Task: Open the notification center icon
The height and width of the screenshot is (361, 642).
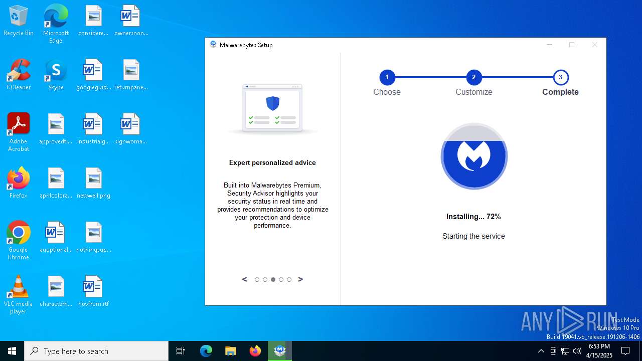Action: [625, 351]
